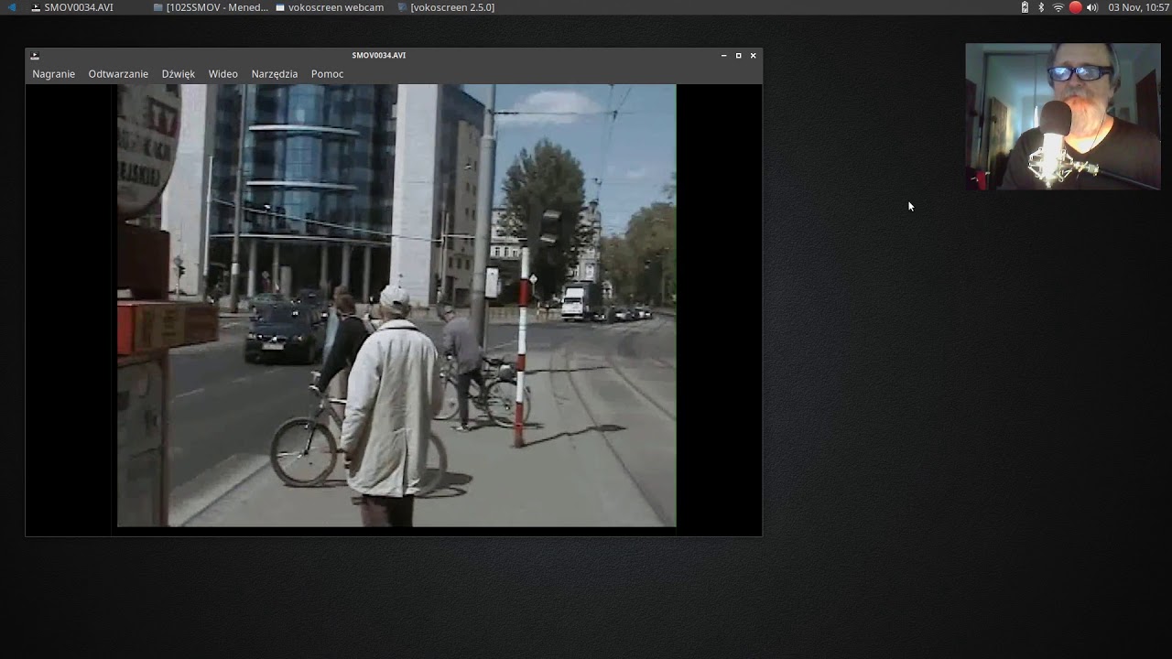Click the vokoscreen webcam preview window
The height and width of the screenshot is (659, 1172).
point(1063,116)
